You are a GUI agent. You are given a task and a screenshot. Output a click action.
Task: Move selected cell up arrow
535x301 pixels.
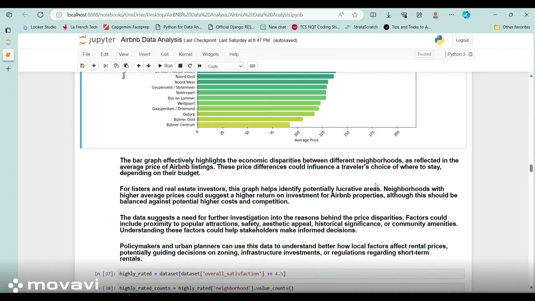coord(138,66)
